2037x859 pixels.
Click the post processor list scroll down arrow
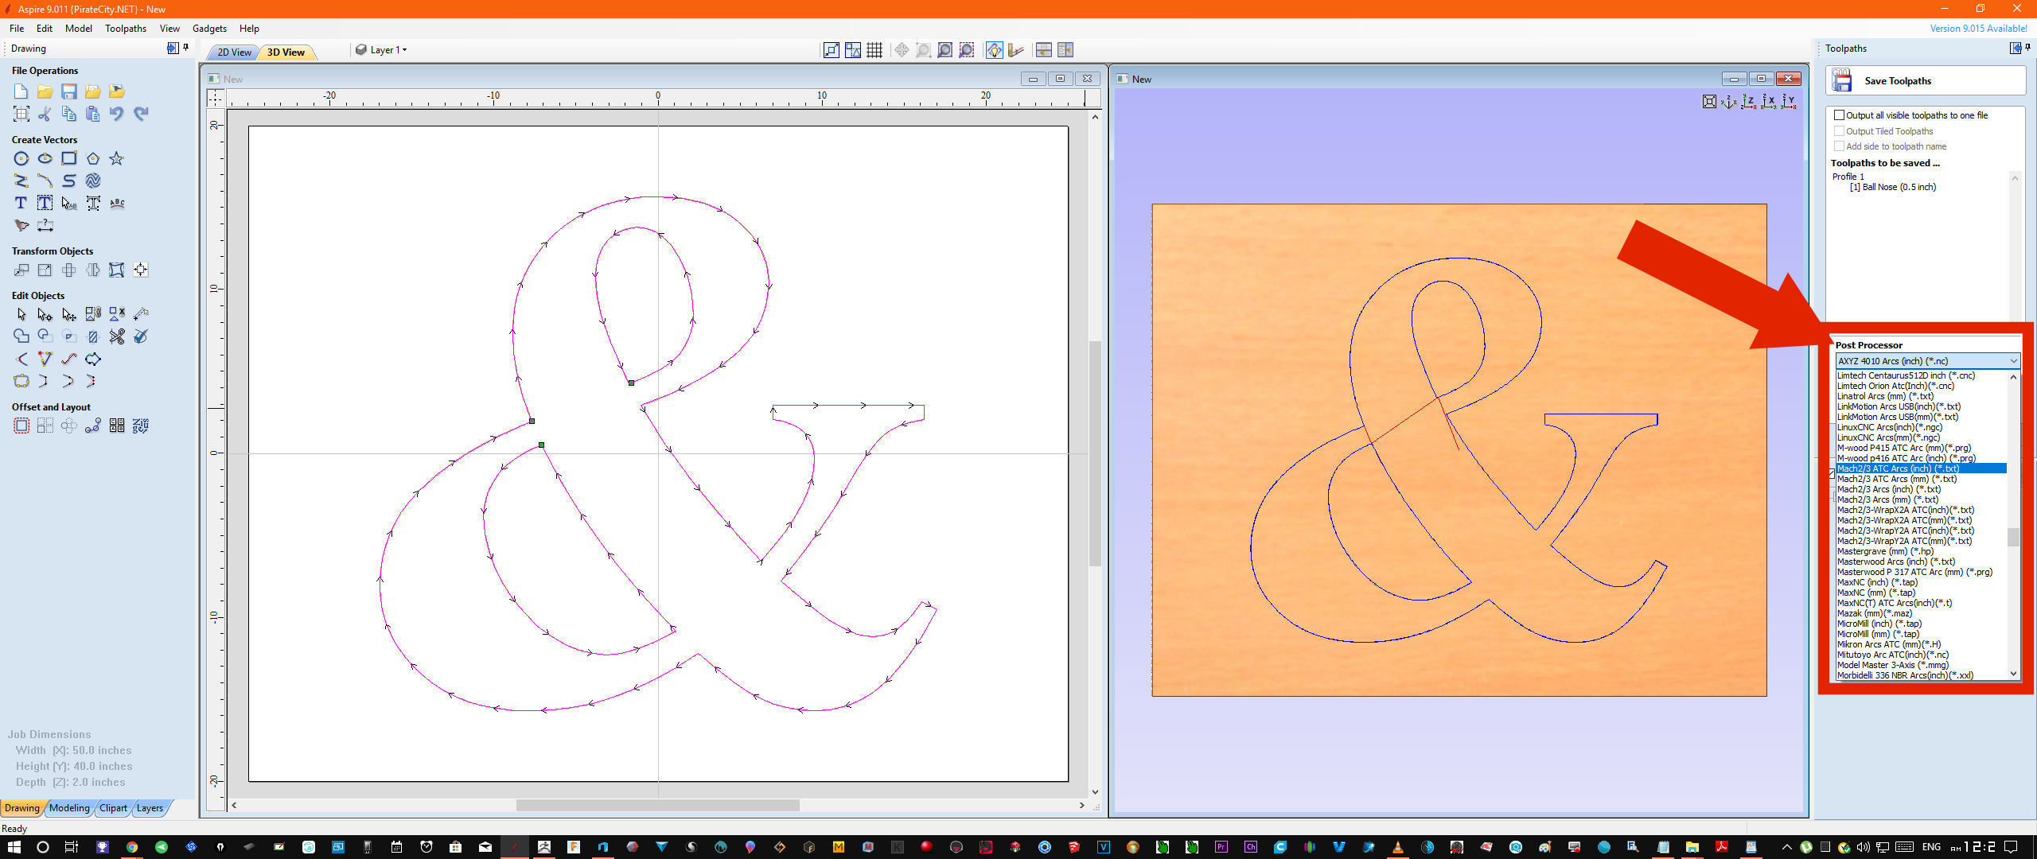(2014, 674)
